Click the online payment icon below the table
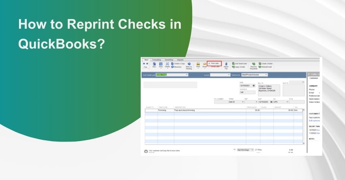The width and height of the screenshot is (345, 180). point(146,151)
